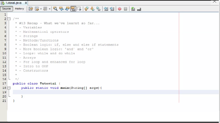220x123 pixels.
Task: Close the Tutorial.java tab
Action: pyautogui.click(x=26, y=3)
